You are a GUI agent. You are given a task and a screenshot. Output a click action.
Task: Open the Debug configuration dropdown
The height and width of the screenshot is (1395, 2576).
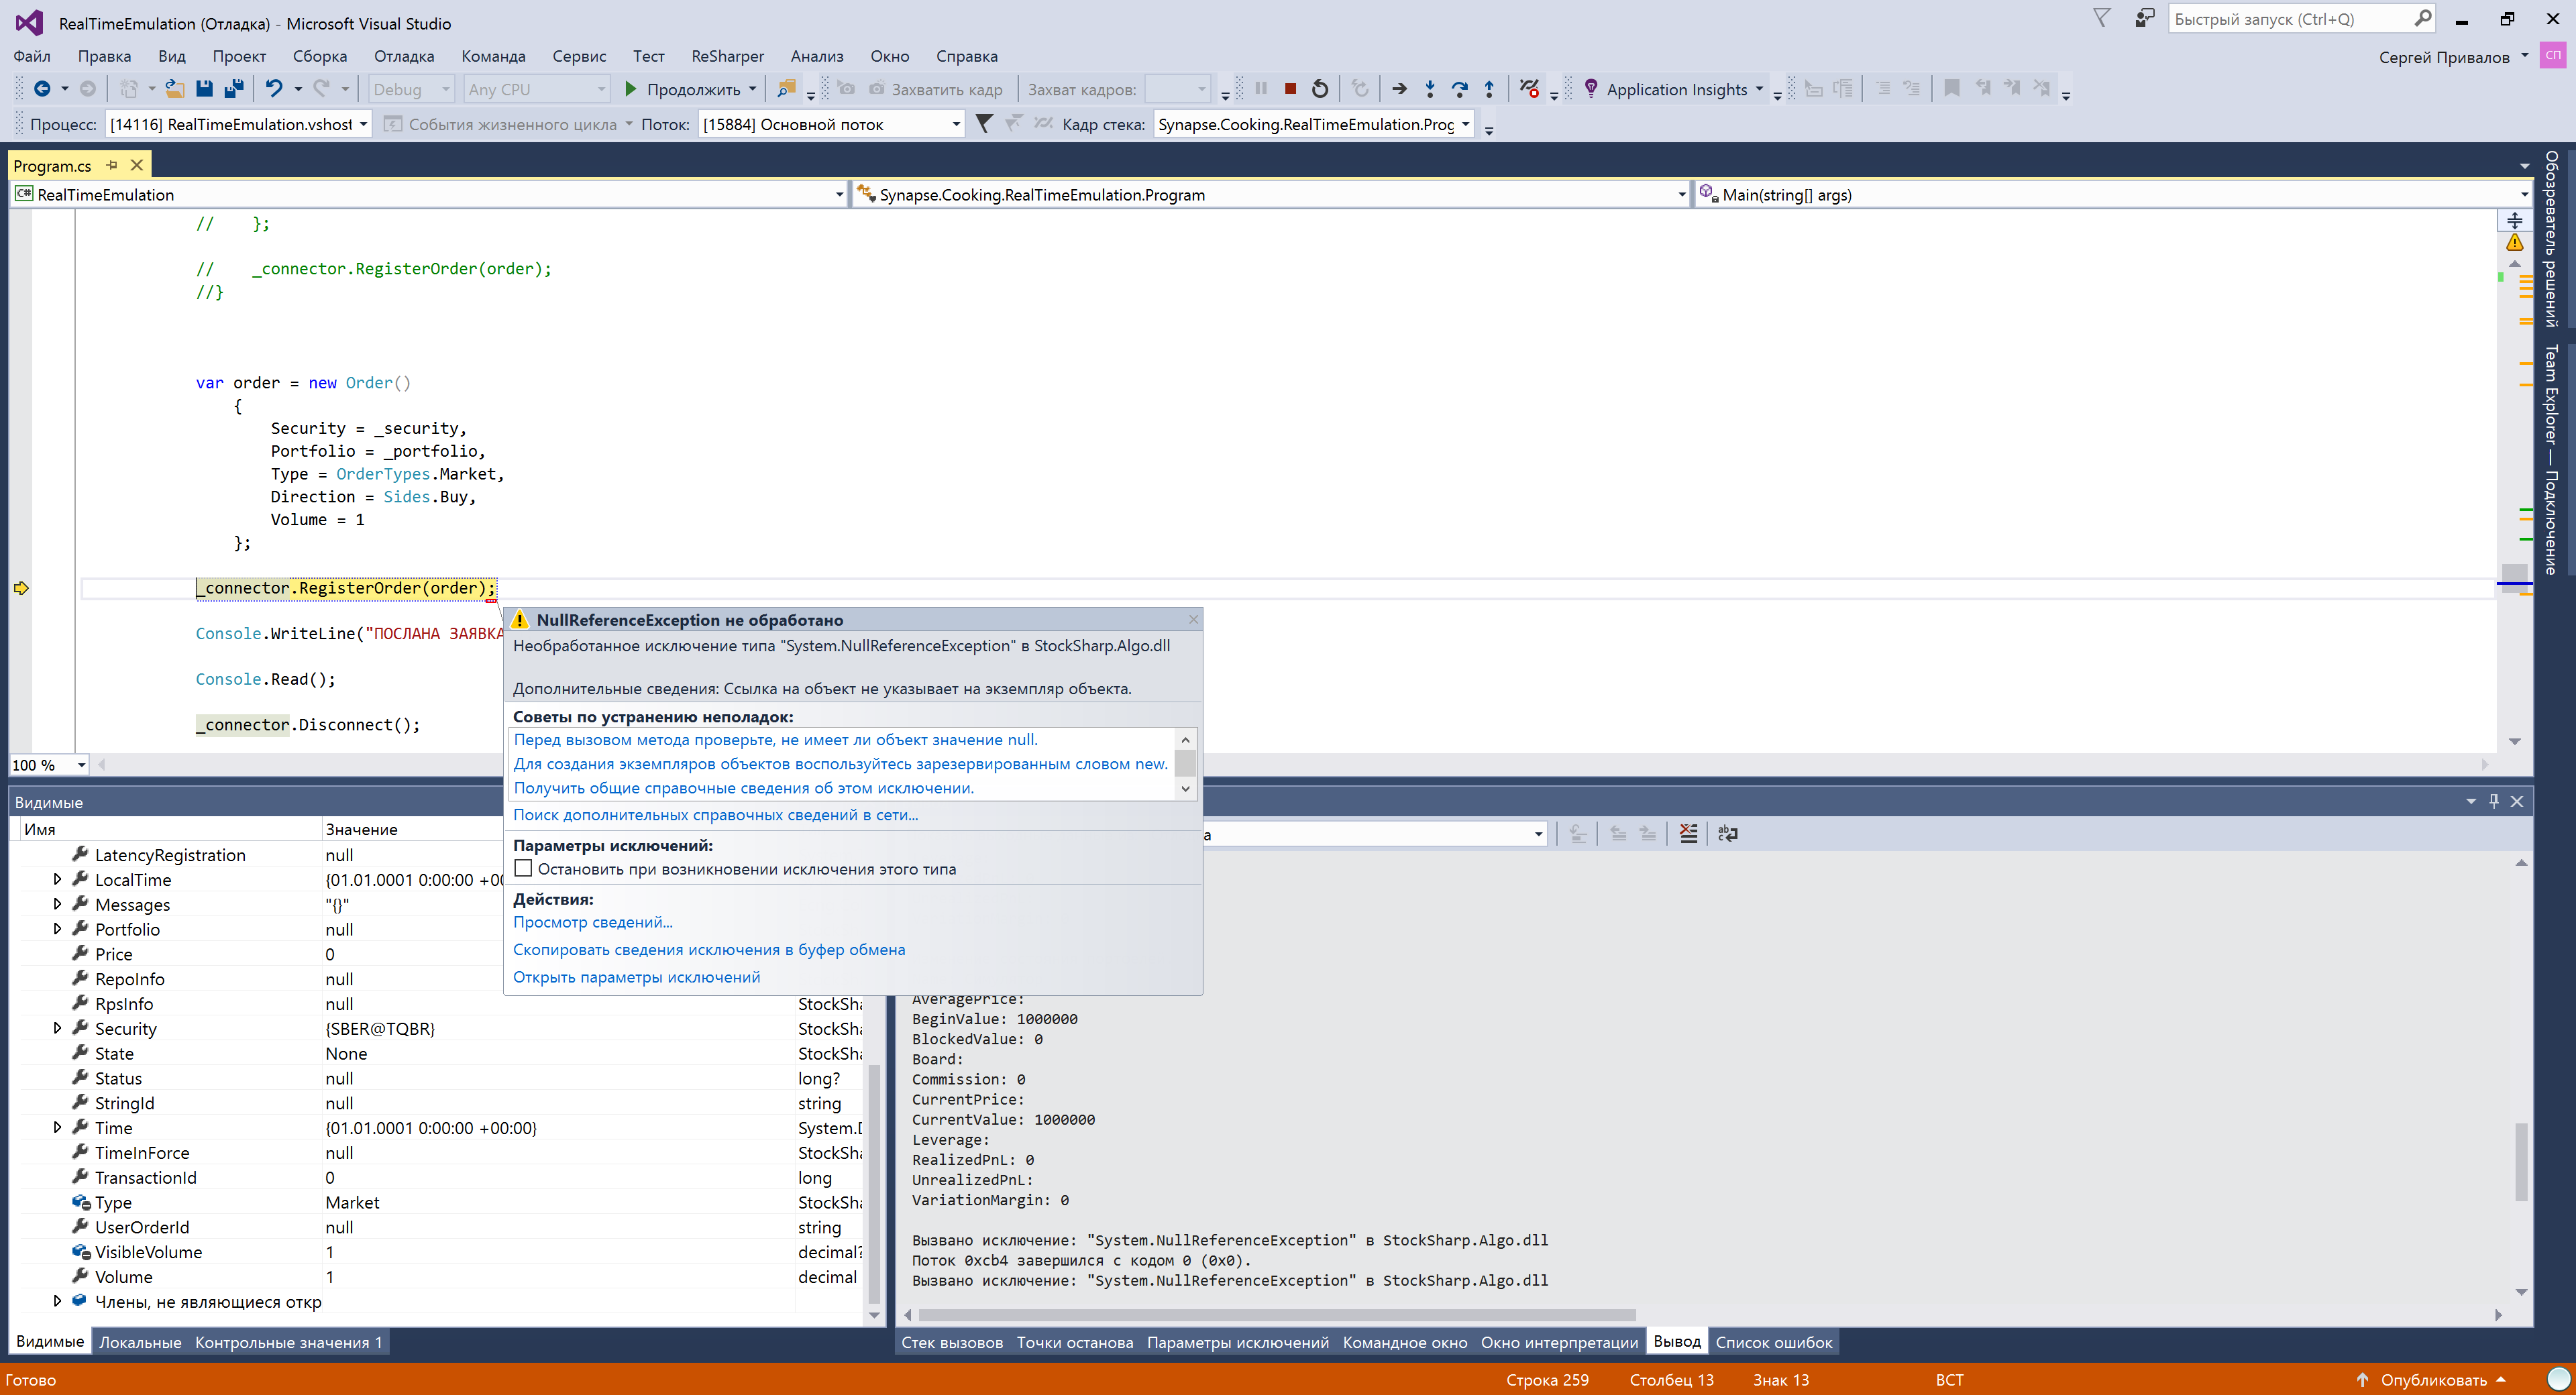(x=411, y=89)
